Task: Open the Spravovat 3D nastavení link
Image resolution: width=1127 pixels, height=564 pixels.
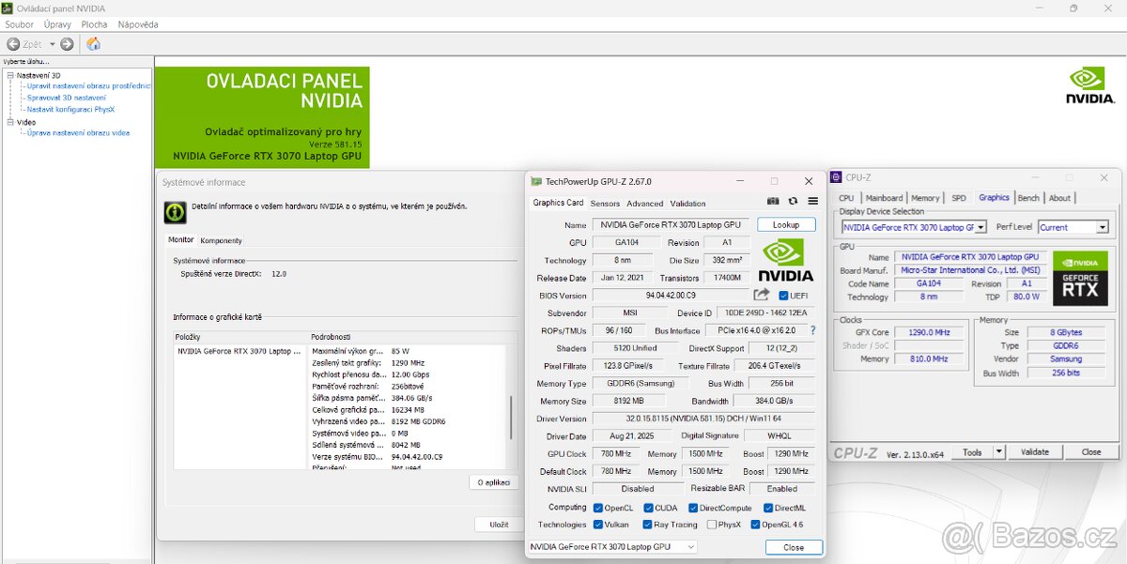Action: pyautogui.click(x=66, y=98)
